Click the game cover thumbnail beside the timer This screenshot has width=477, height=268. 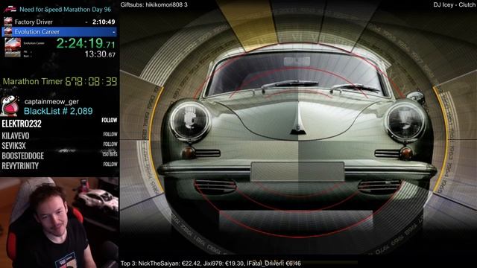tap(13, 48)
